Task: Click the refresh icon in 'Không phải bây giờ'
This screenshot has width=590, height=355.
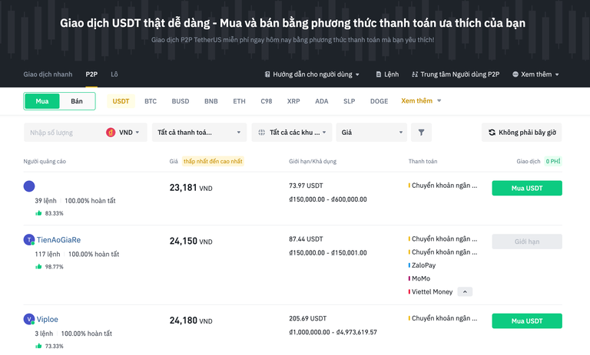Action: (x=492, y=133)
